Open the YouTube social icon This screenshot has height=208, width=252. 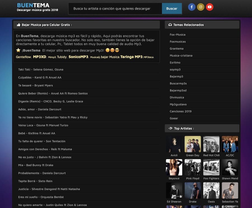tap(209, 7)
